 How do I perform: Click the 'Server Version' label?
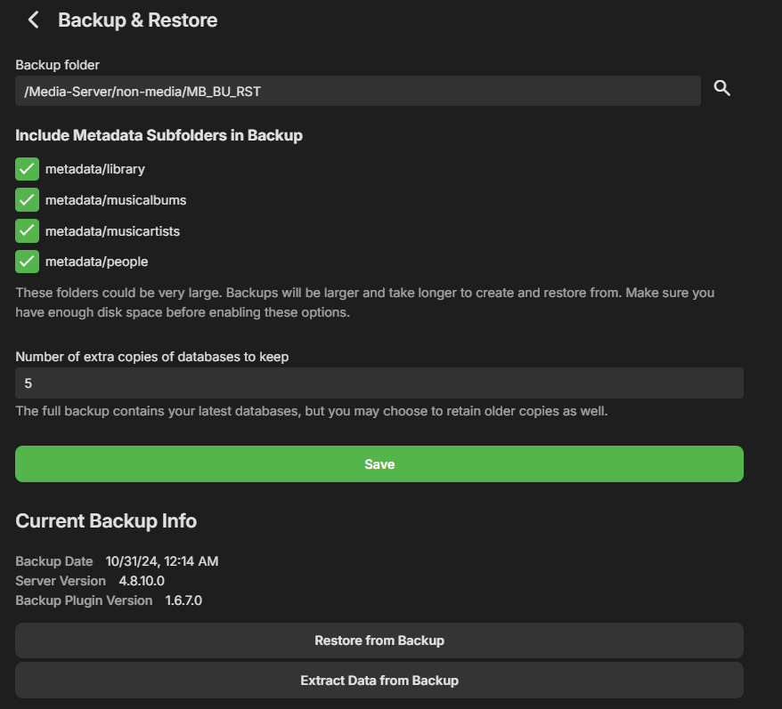tap(61, 580)
